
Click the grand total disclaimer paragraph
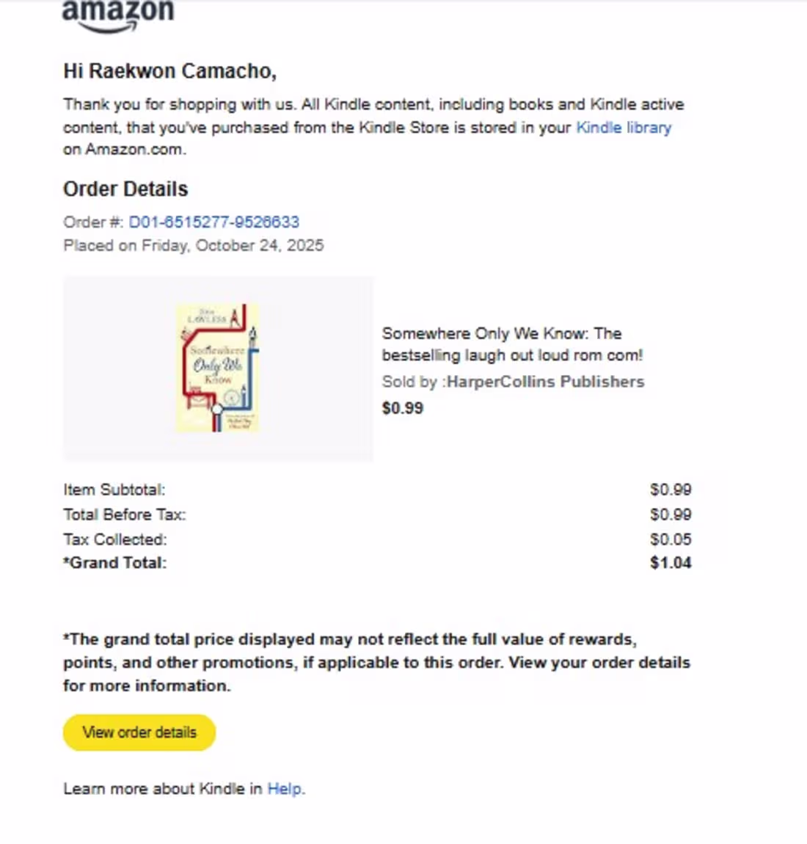coord(376,662)
